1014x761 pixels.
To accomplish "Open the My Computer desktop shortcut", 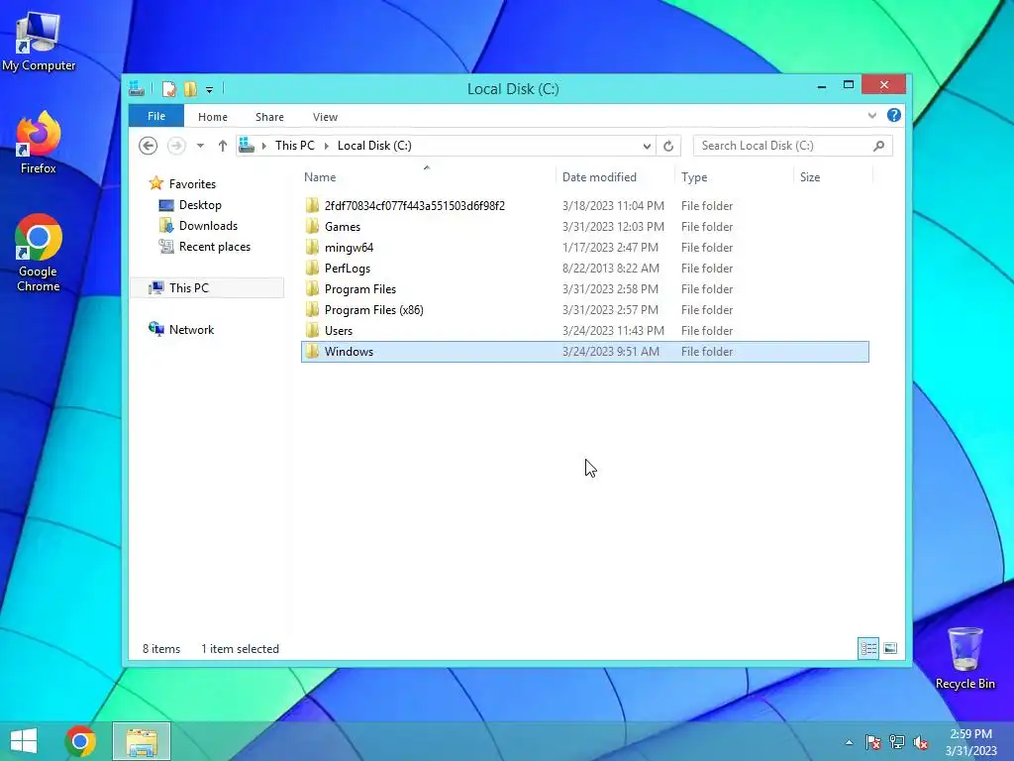I will click(39, 40).
